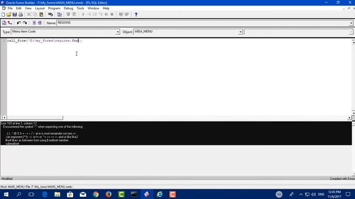Image resolution: width=355 pixels, height=199 pixels.
Task: Expand the Name dropdown showing REGIONS
Action: click(x=351, y=23)
